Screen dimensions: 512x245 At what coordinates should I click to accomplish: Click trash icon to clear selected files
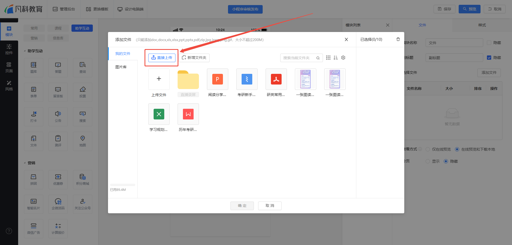398,39
